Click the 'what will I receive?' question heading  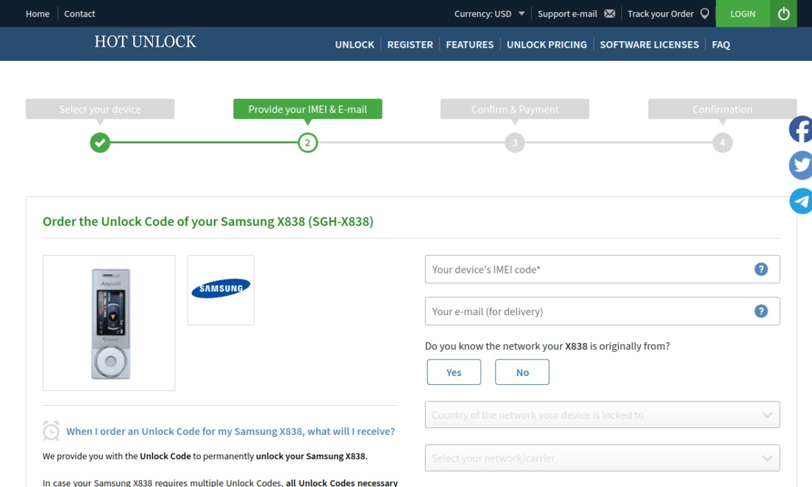pyautogui.click(x=230, y=431)
